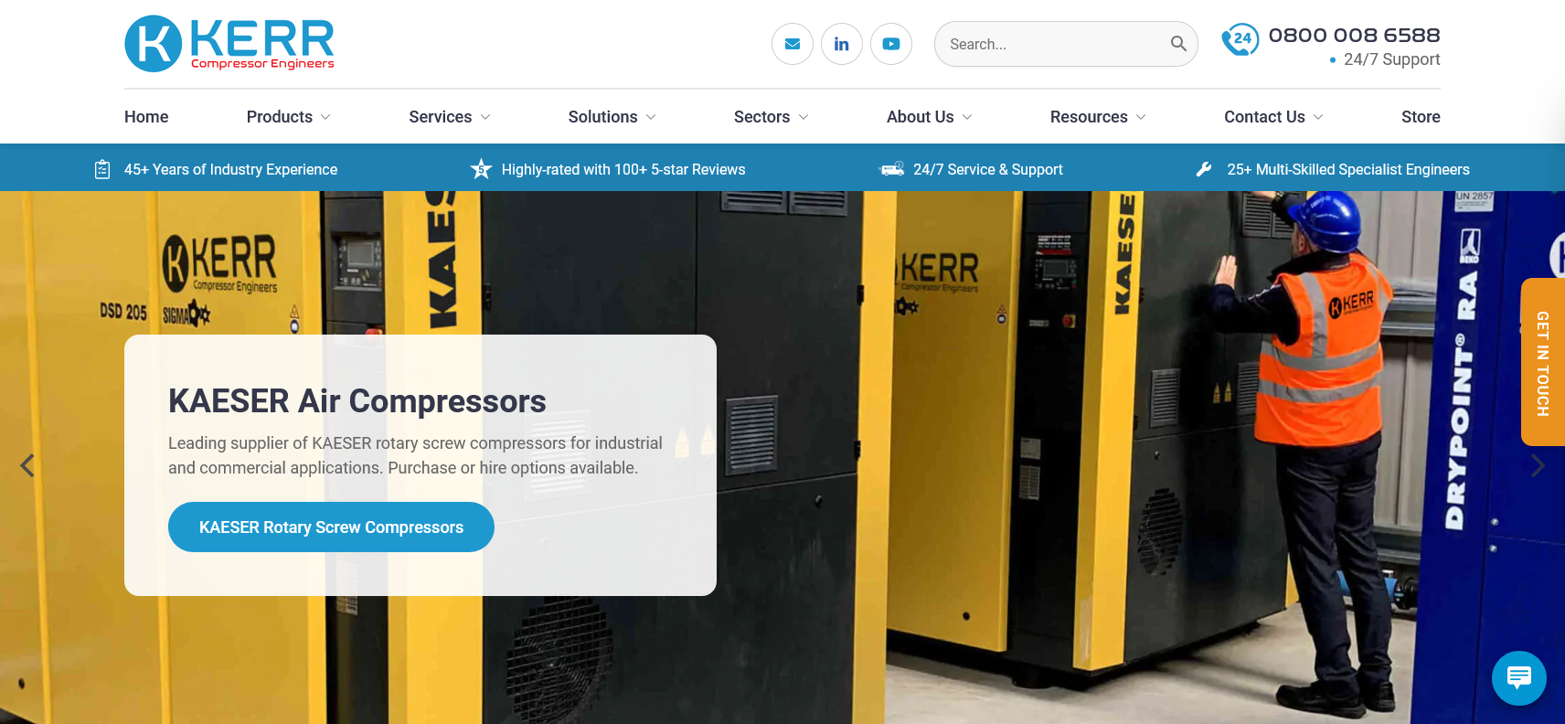This screenshot has width=1565, height=724.
Task: Click the 5-star reviews star icon
Action: coord(481,169)
